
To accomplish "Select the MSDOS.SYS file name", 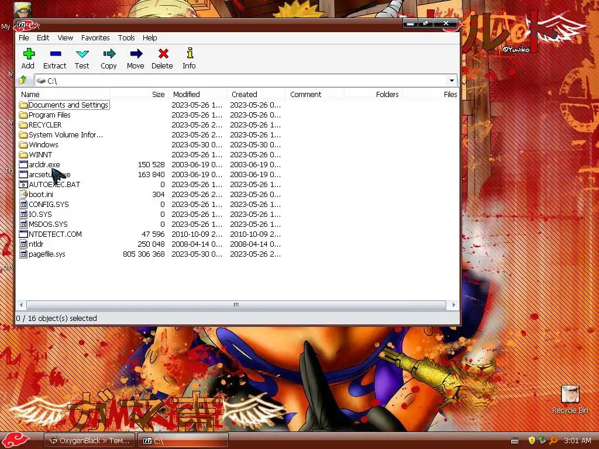I will (48, 224).
